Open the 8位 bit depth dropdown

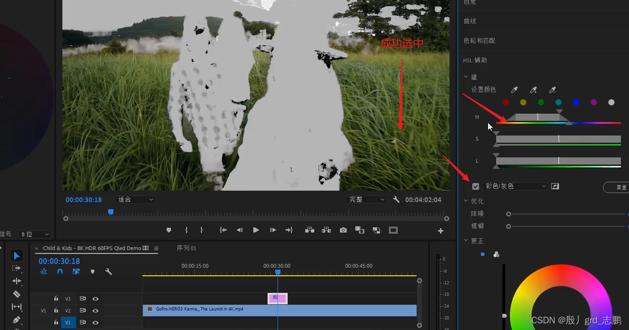35,234
